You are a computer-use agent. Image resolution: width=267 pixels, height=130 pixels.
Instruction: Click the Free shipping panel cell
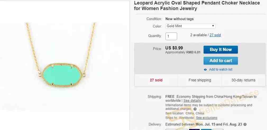200,80
